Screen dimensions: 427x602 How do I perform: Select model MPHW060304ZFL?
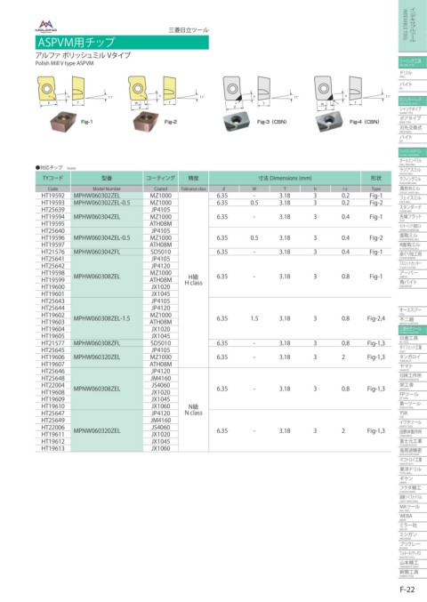[97, 252]
